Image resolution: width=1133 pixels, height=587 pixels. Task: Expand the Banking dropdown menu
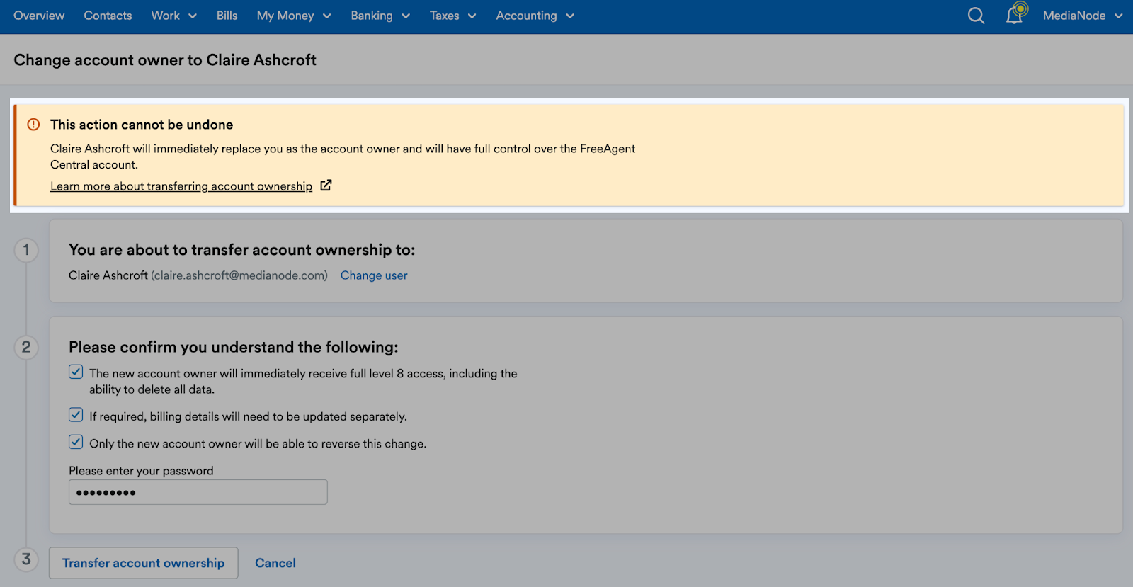[380, 16]
